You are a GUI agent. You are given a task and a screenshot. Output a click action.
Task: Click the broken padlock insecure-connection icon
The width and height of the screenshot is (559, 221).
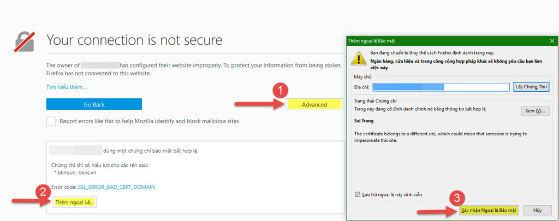click(x=25, y=42)
